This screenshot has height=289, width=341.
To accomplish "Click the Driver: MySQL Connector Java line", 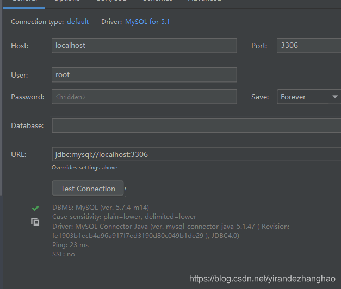I will click(x=171, y=227).
